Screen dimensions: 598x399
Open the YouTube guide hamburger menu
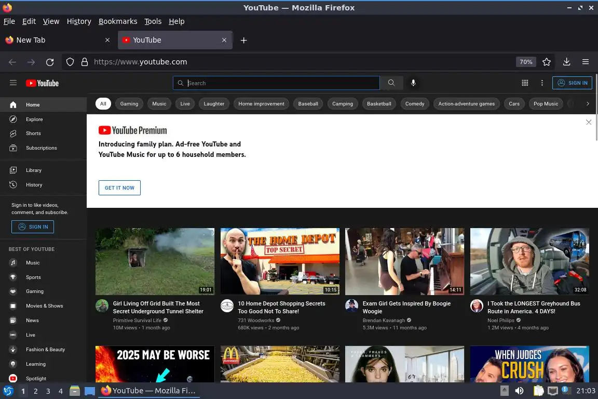click(x=13, y=83)
